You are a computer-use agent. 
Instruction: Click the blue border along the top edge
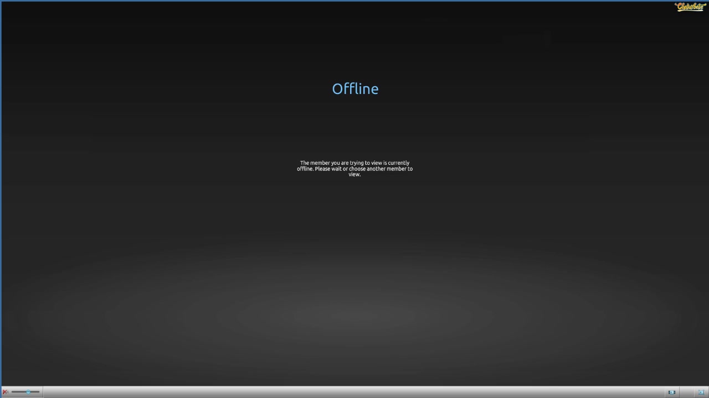(354, 1)
